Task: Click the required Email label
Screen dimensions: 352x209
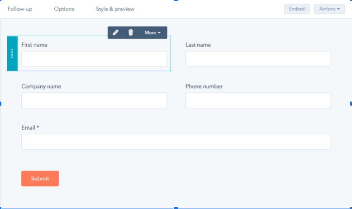Action: click(30, 128)
